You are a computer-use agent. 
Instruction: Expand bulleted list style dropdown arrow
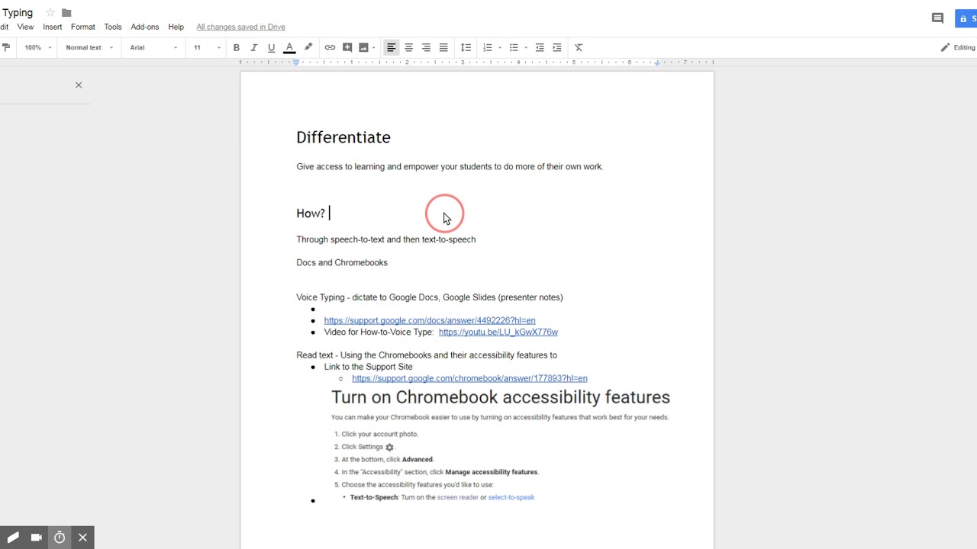tap(526, 47)
